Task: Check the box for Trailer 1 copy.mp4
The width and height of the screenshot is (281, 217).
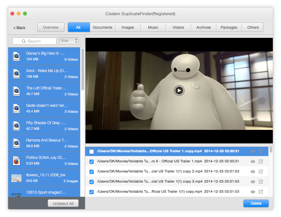Action: coord(92,152)
